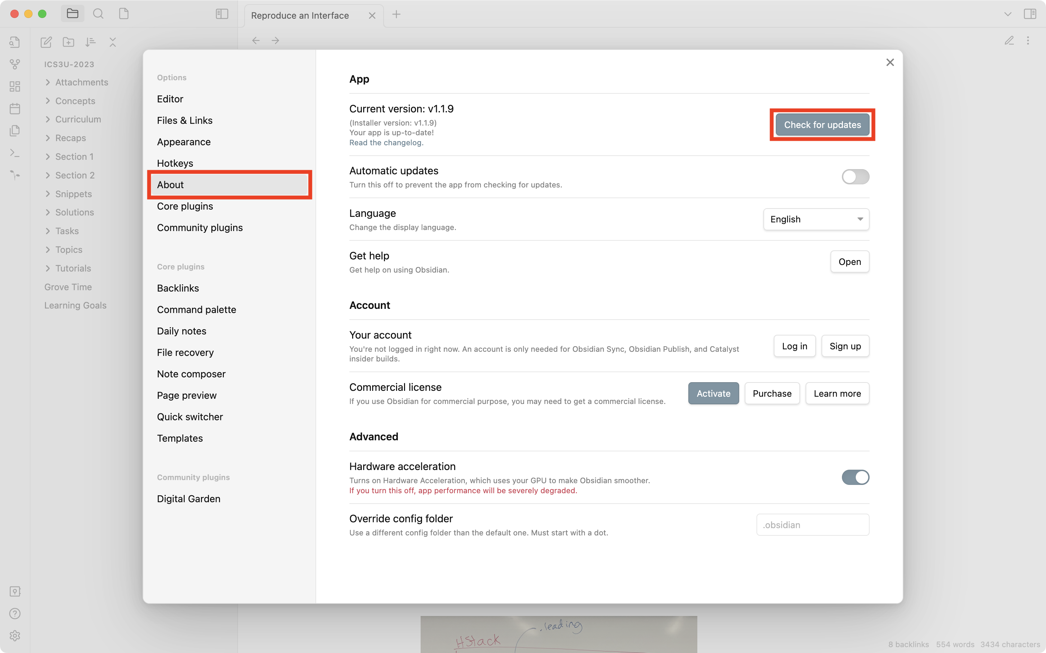Open the Language dropdown set to English

click(x=816, y=219)
